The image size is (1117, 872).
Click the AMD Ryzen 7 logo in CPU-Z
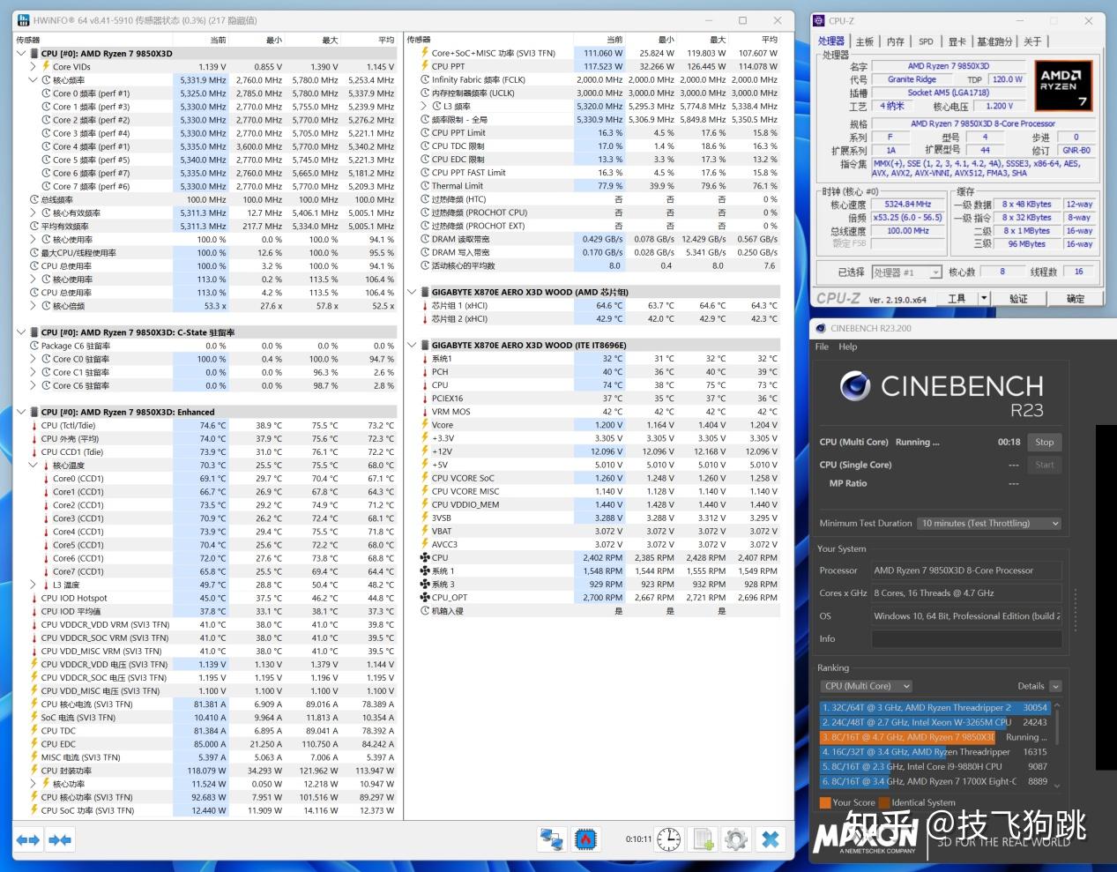tap(1064, 85)
